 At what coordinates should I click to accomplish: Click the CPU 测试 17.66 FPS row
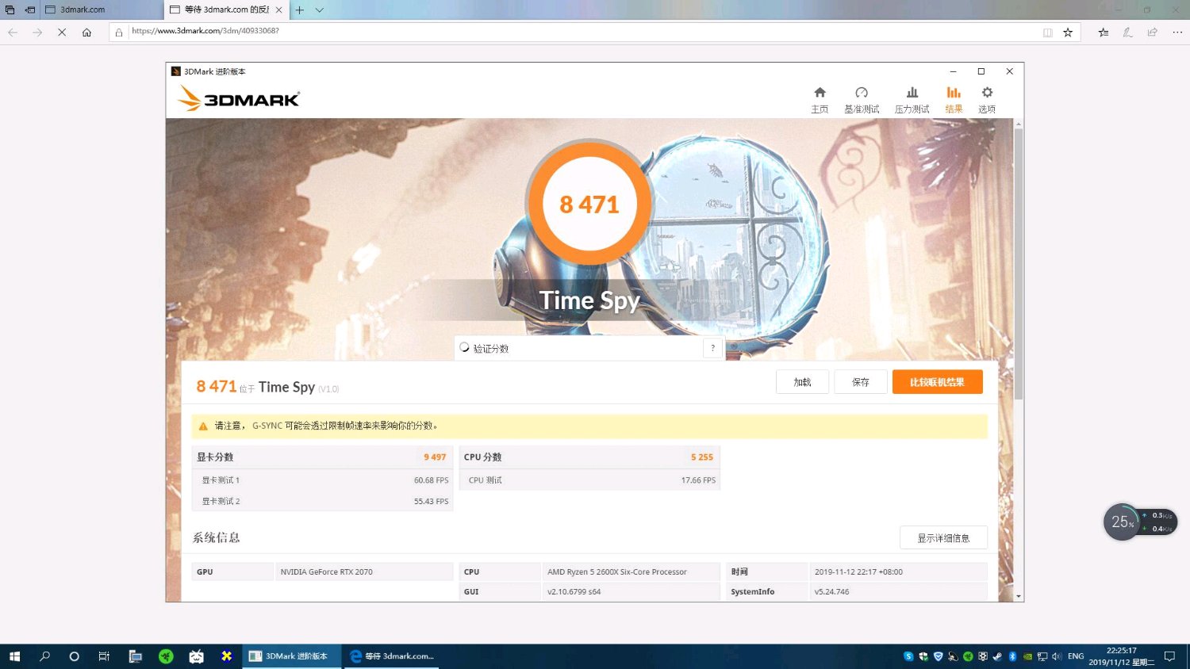click(589, 480)
